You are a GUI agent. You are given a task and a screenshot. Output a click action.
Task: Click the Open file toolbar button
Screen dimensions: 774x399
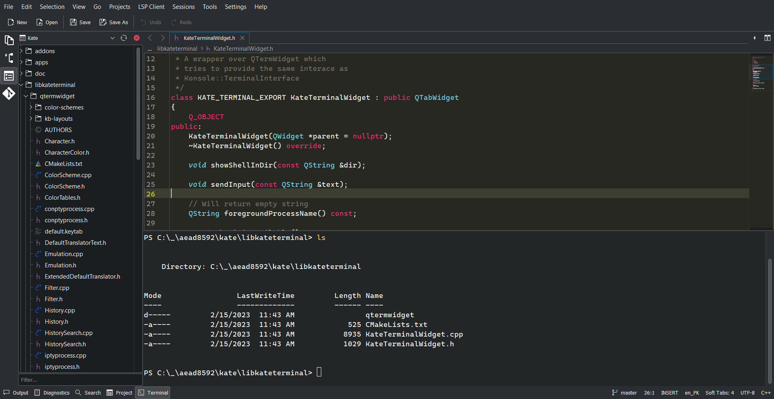coord(47,22)
